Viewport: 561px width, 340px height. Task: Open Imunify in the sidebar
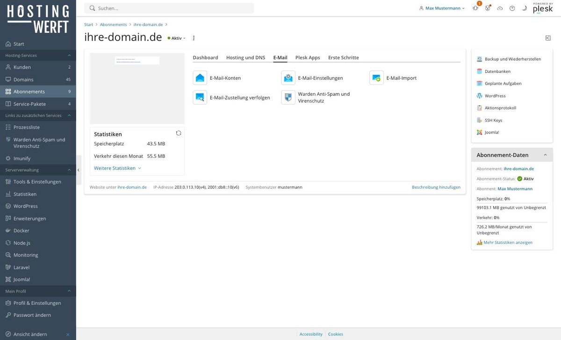point(38,158)
